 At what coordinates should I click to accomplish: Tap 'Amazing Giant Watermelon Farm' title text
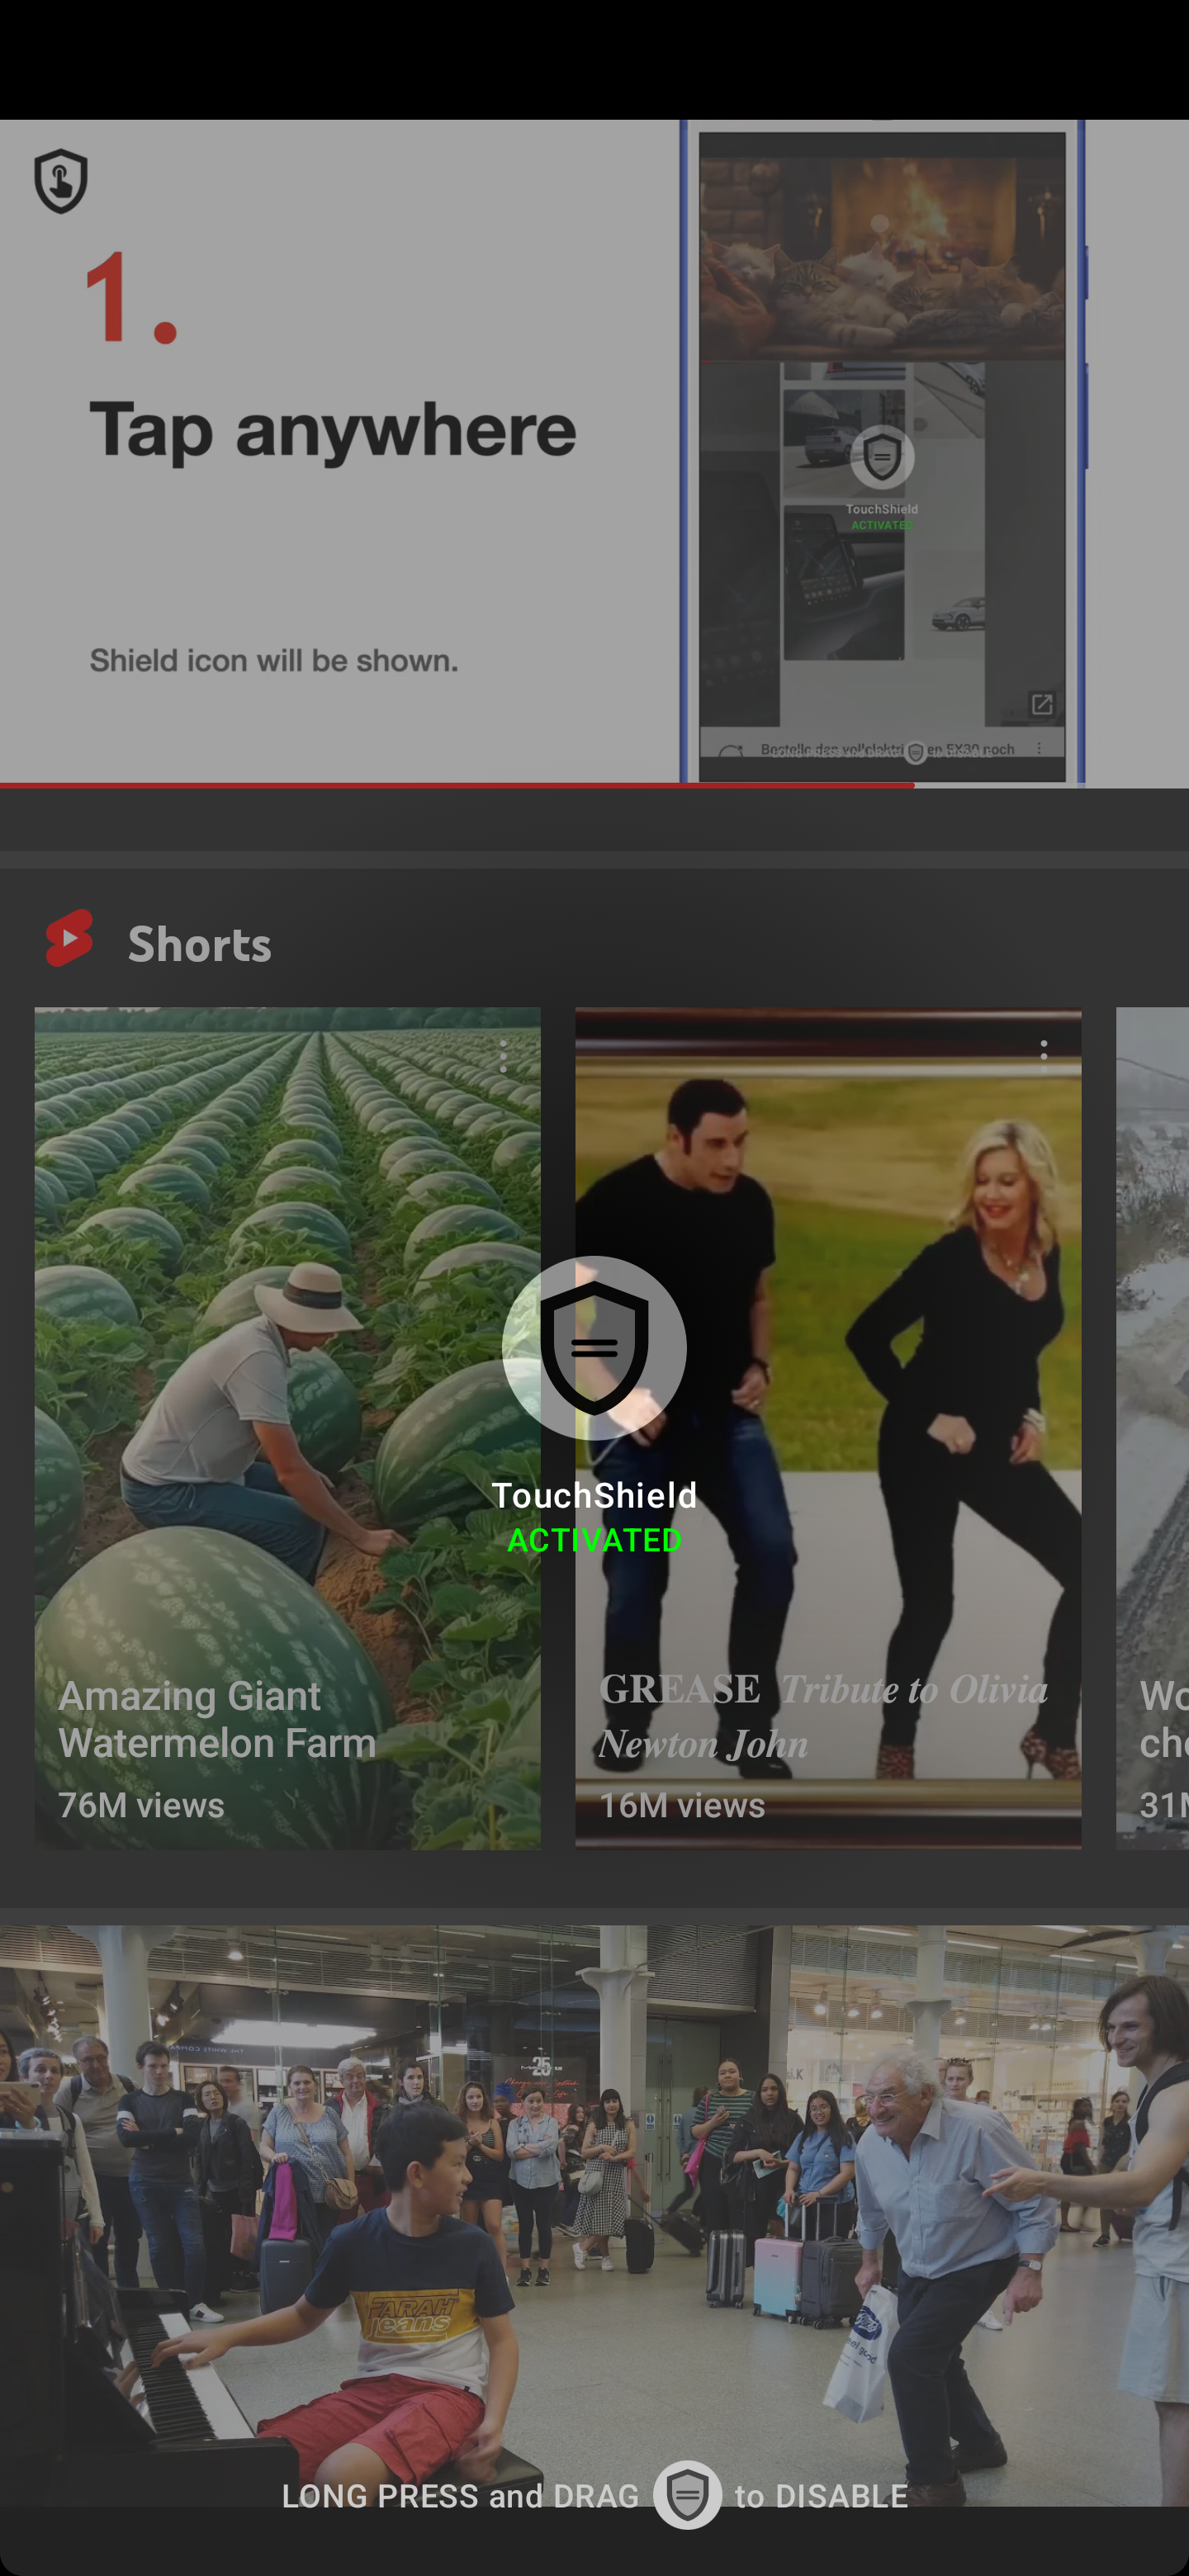[217, 1719]
